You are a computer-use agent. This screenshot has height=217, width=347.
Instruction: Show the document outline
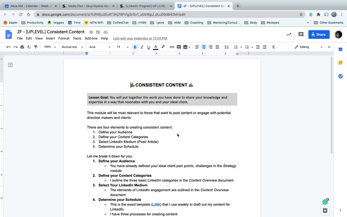click(x=10, y=65)
